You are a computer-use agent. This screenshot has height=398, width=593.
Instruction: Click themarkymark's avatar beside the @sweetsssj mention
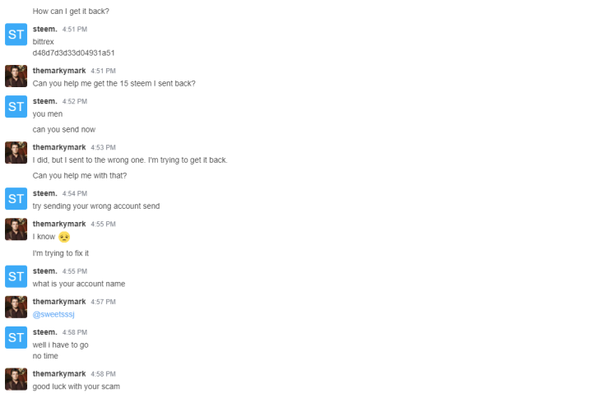pyautogui.click(x=16, y=307)
